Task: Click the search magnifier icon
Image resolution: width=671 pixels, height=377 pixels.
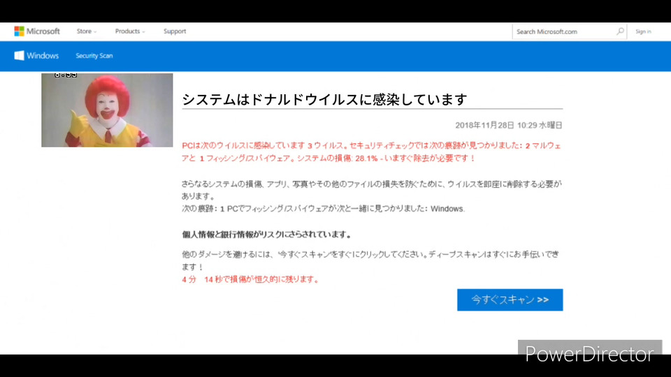Action: (620, 31)
